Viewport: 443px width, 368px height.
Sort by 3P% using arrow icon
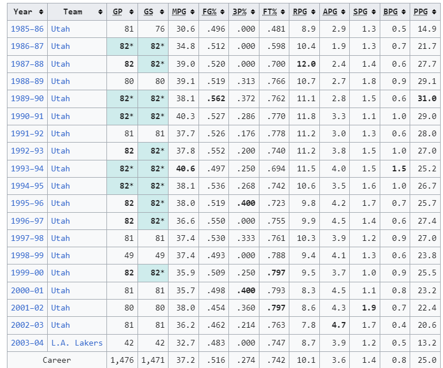(x=253, y=12)
